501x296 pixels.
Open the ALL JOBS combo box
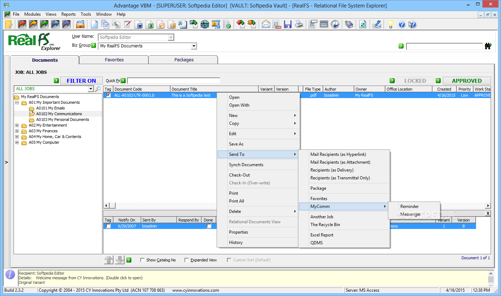coord(91,89)
